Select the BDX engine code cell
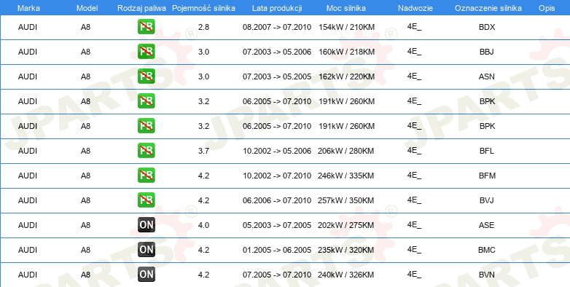This screenshot has height=287, width=570. pos(487,27)
